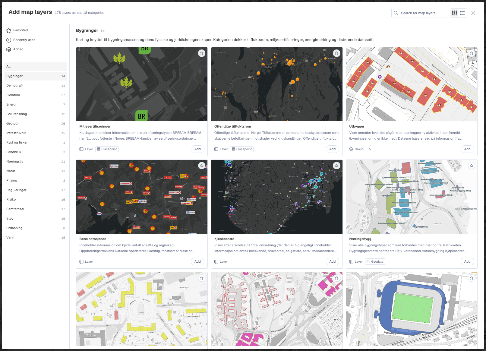Favorite the Utbygger layer star
Image resolution: width=486 pixels, height=351 pixels.
point(472,53)
